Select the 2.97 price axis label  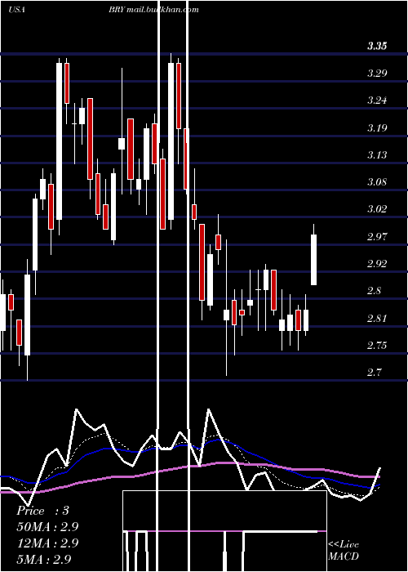tap(377, 236)
